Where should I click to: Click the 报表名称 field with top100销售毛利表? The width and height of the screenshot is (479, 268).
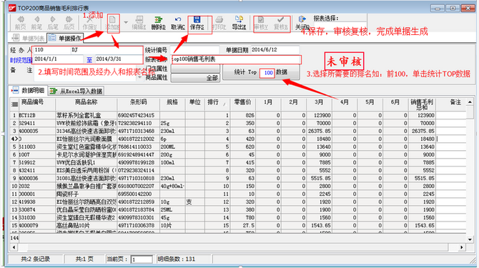(236, 59)
